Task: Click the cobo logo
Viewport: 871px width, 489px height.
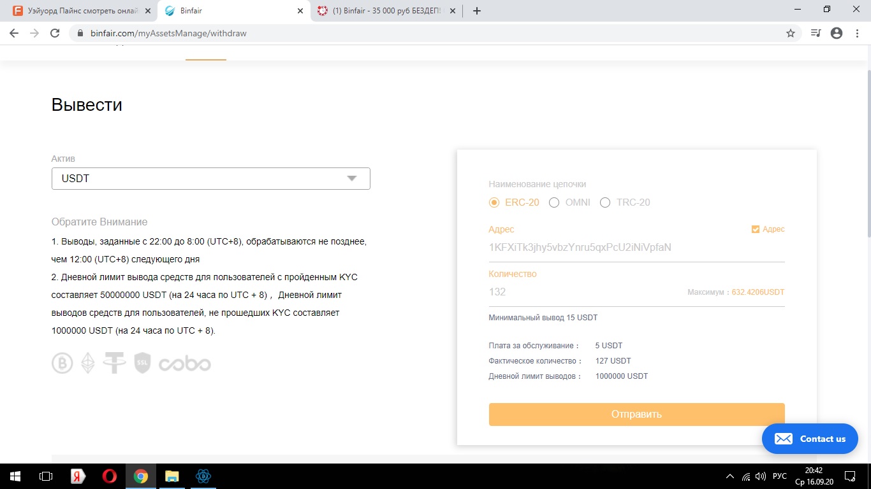Action: tap(185, 364)
